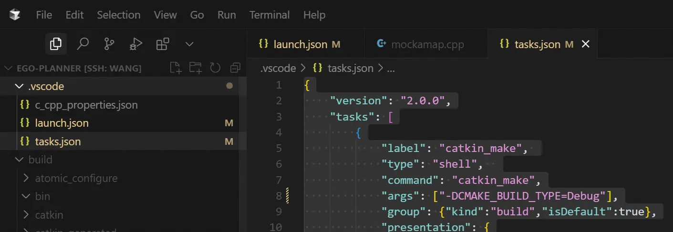The image size is (673, 232).
Task: Open the Run and Debug view
Action: [x=136, y=44]
